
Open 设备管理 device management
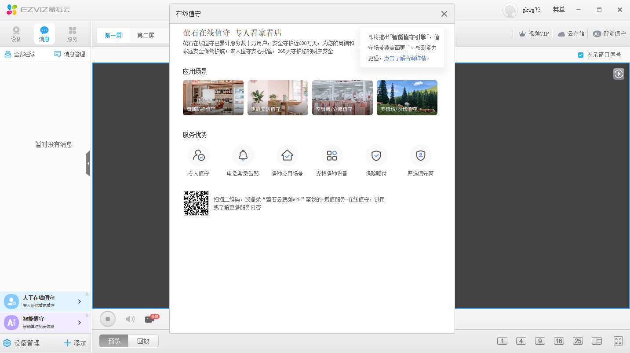coord(22,343)
